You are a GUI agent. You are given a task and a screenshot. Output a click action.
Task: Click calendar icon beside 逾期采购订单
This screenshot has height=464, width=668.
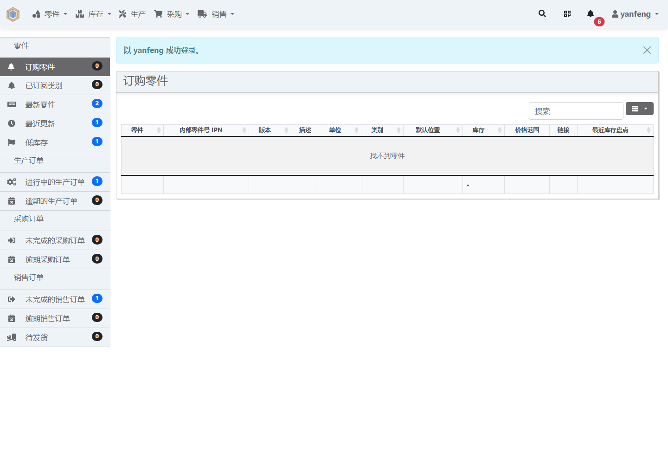pyautogui.click(x=12, y=259)
